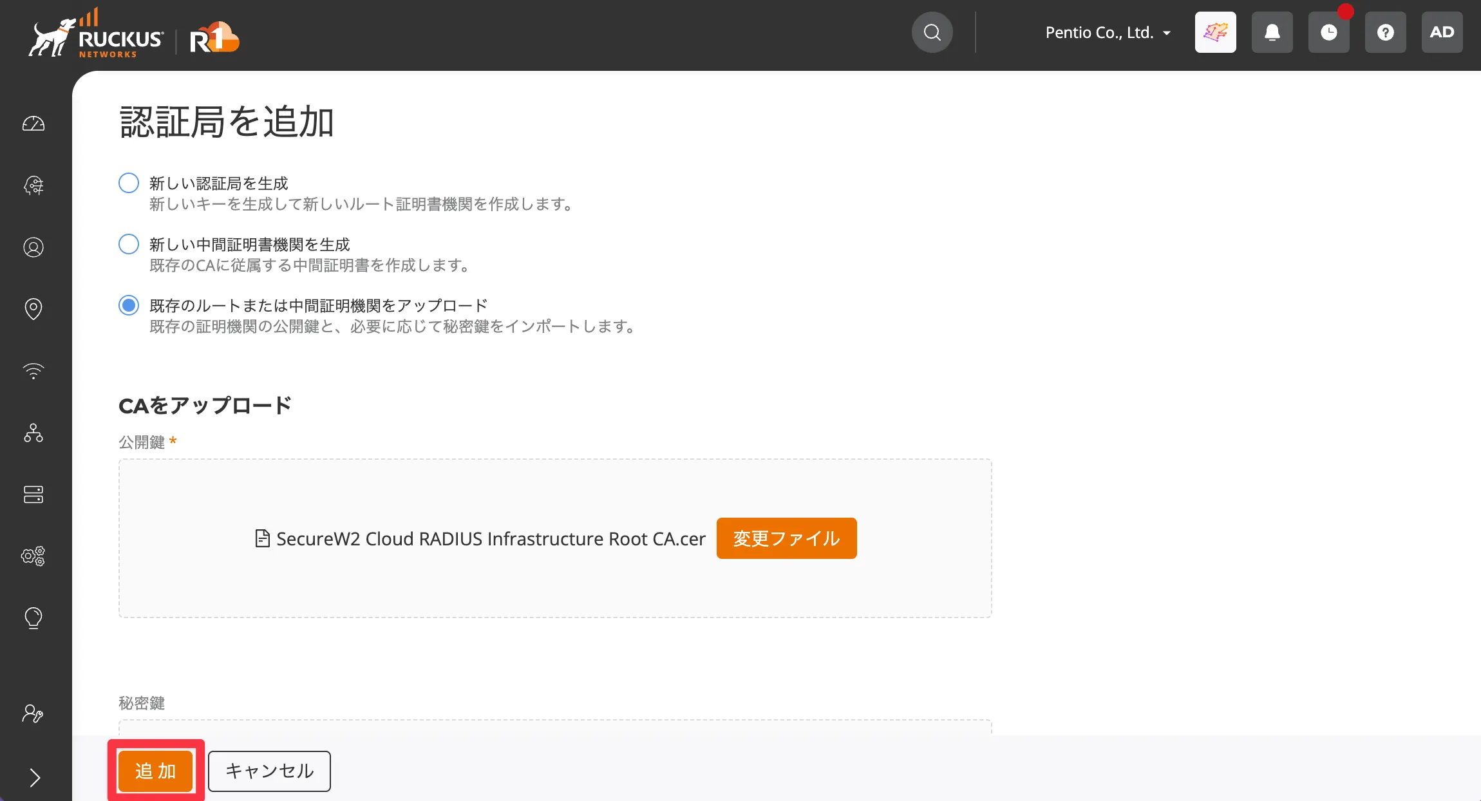Open the Clients user-circle sidebar icon
The height and width of the screenshot is (801, 1481).
click(x=33, y=247)
